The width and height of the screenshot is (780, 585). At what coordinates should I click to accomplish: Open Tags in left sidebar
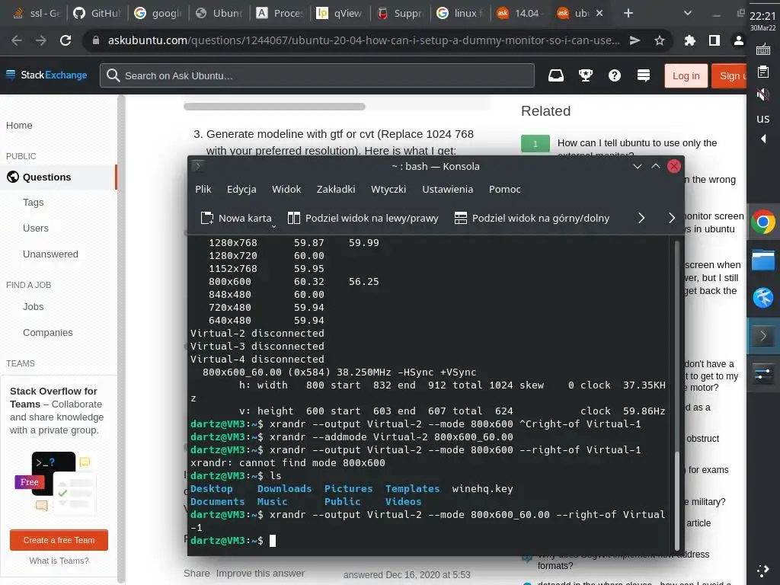(x=33, y=203)
